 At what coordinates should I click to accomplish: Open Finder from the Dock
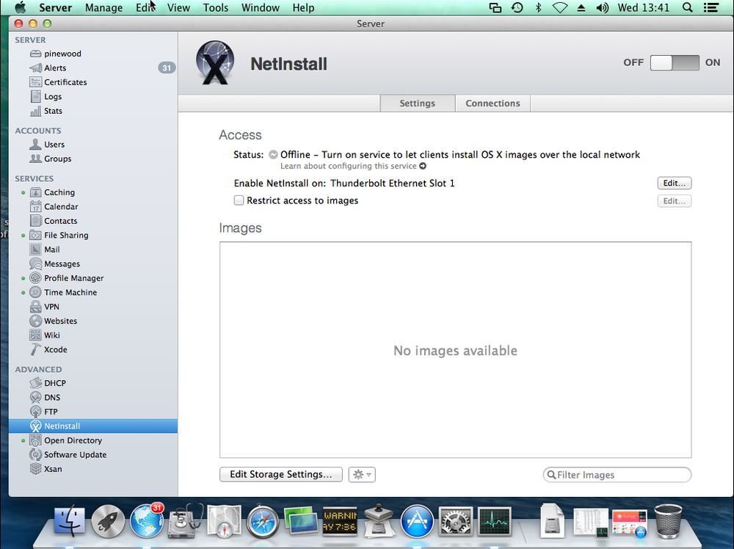point(69,521)
